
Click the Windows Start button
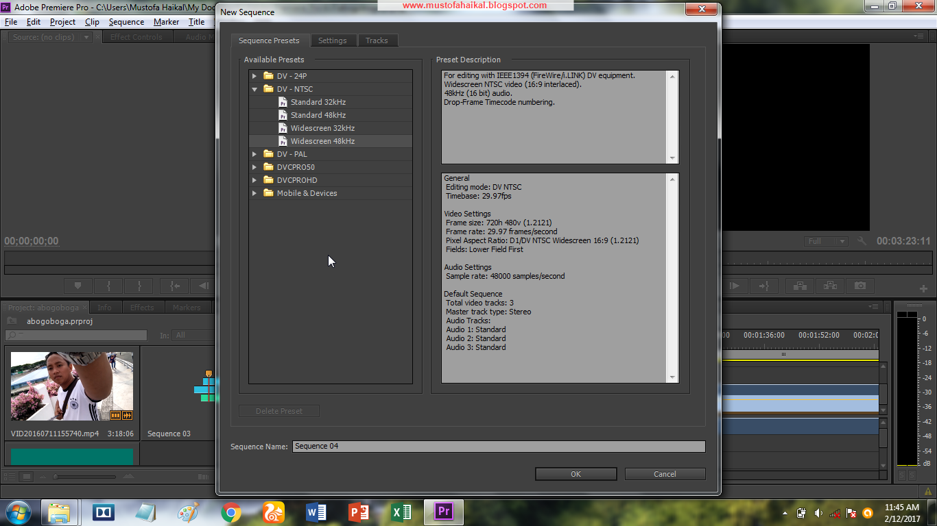point(19,512)
